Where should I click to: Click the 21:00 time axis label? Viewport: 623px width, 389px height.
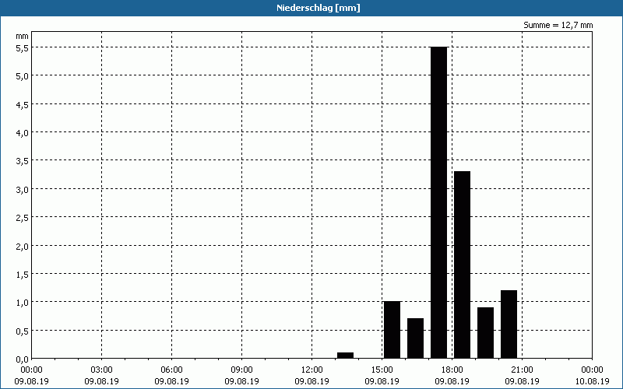coord(522,370)
